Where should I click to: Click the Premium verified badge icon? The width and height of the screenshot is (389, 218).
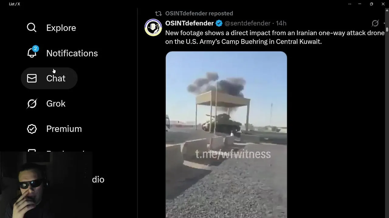click(x=32, y=129)
